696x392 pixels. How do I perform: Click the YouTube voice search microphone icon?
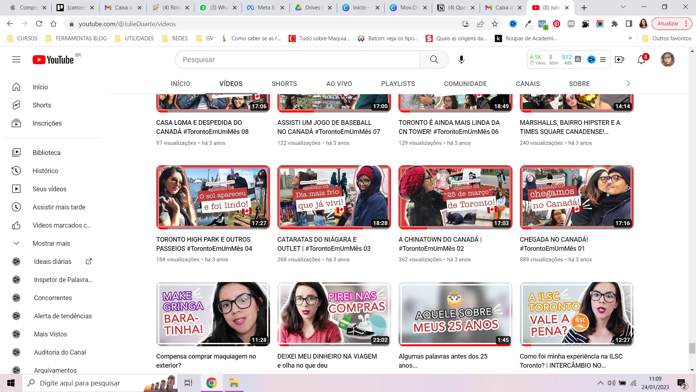(x=461, y=60)
